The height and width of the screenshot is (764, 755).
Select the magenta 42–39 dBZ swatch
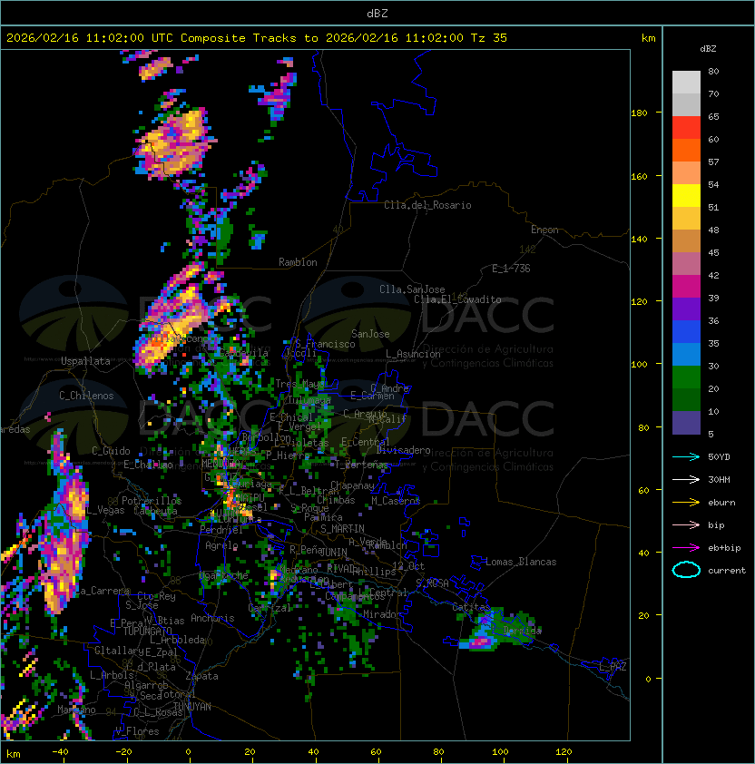(686, 287)
